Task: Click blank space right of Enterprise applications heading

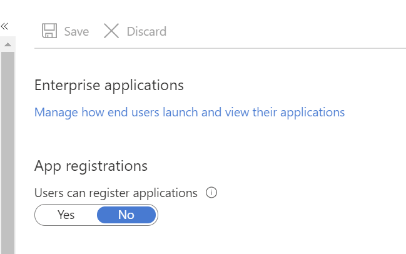Action: [282, 85]
